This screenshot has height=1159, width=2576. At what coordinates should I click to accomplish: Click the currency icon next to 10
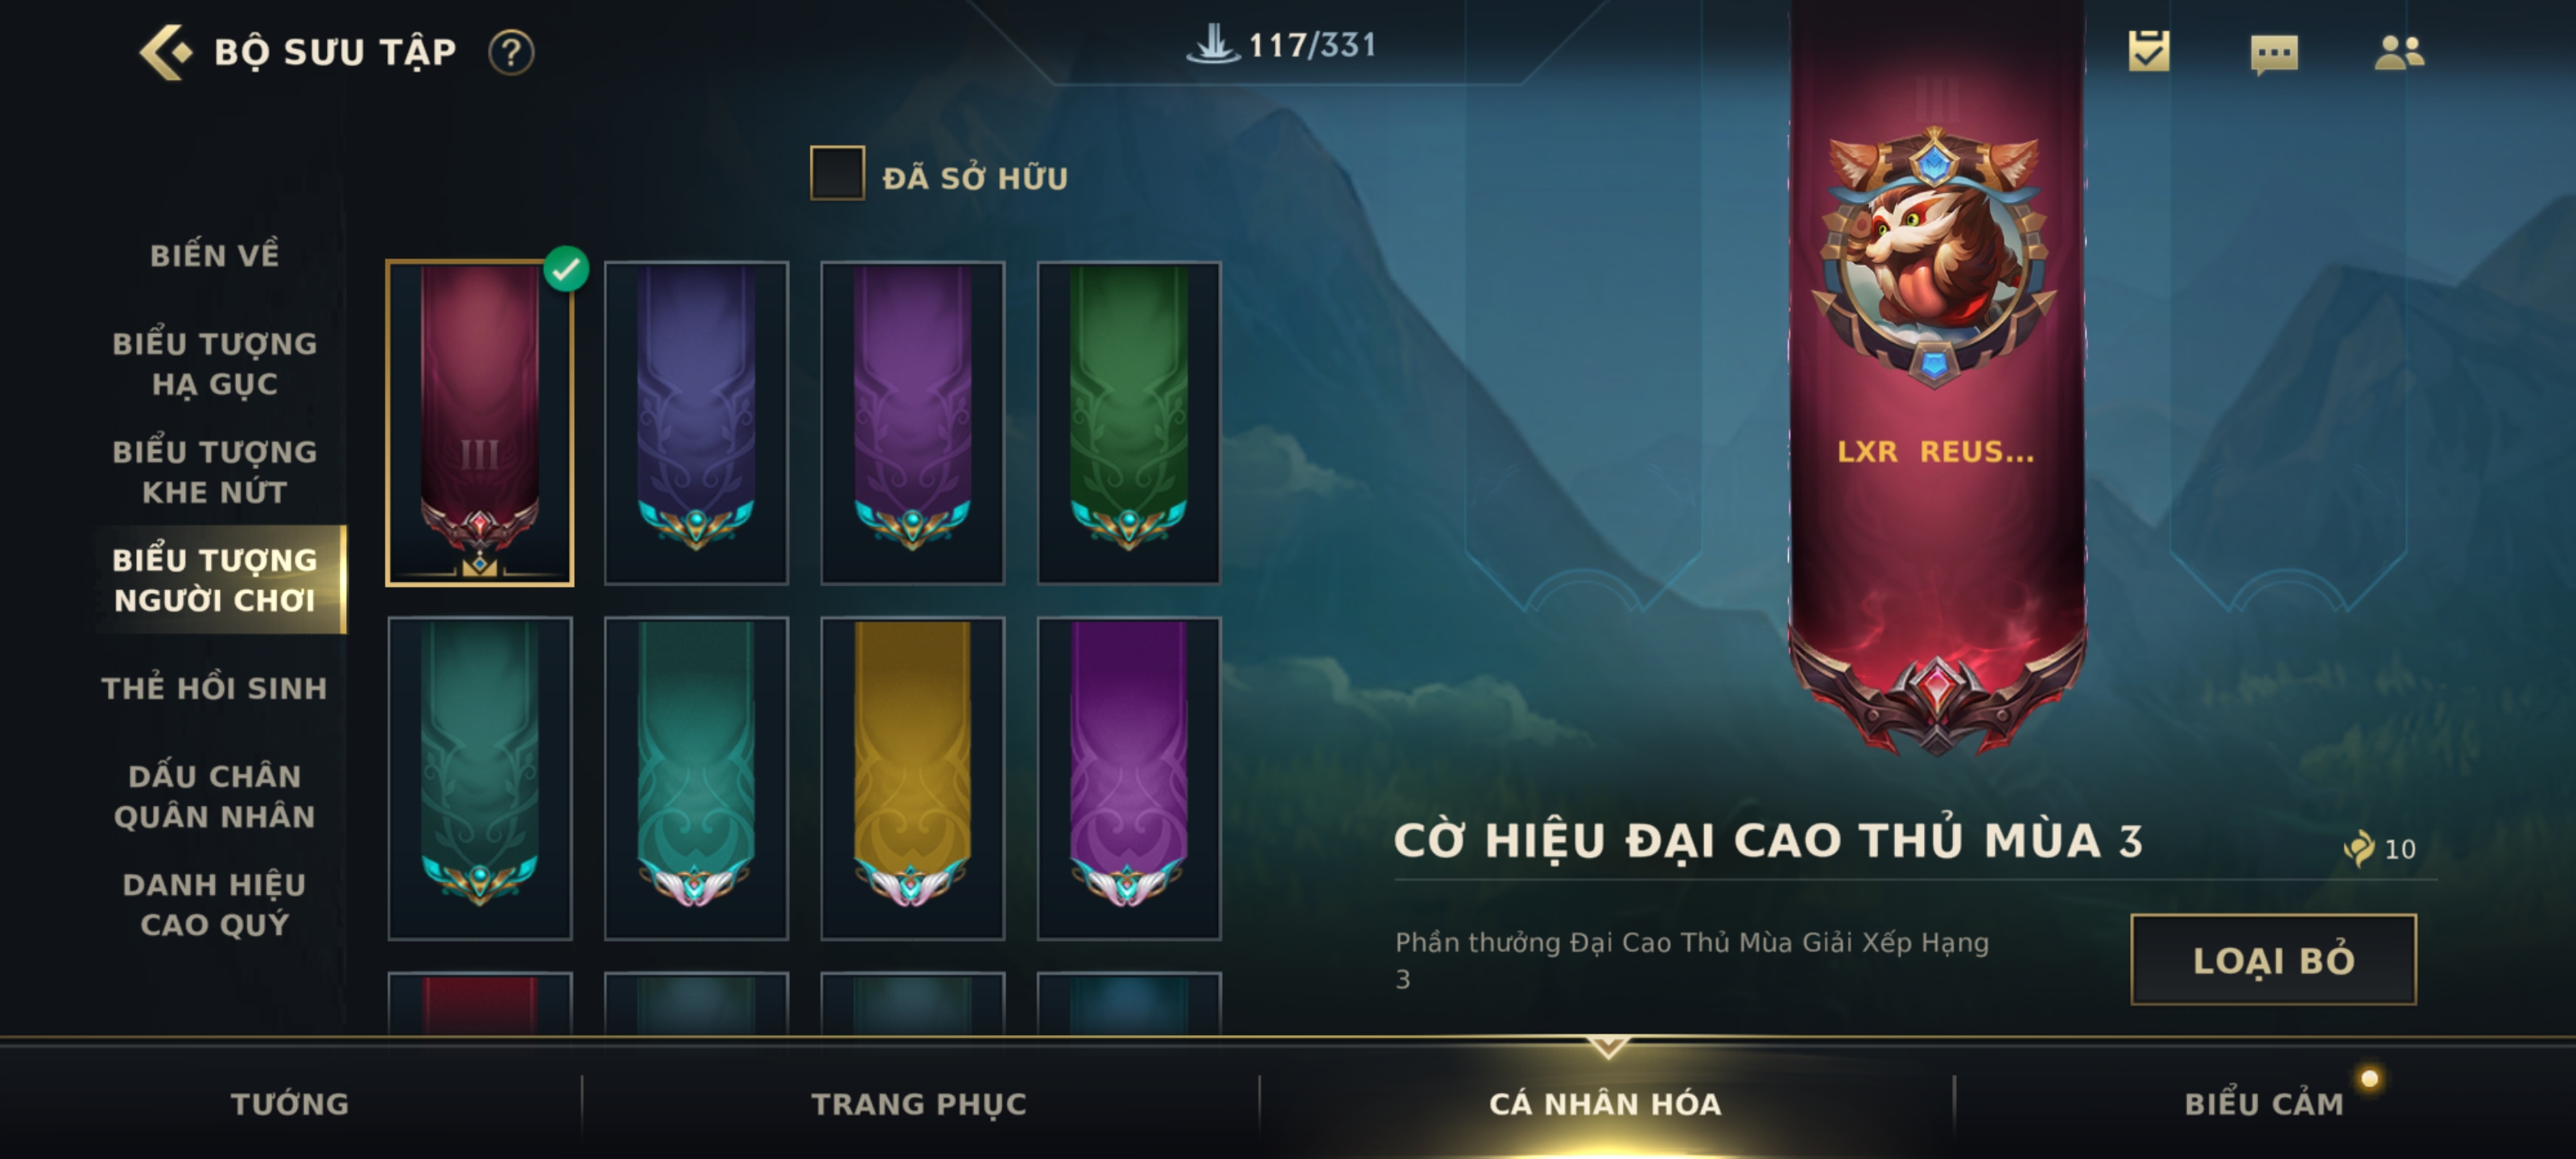point(2358,848)
